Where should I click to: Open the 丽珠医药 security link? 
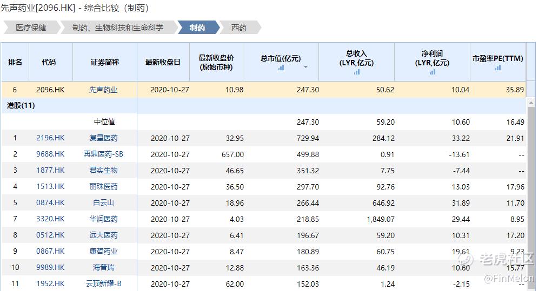[x=103, y=186]
